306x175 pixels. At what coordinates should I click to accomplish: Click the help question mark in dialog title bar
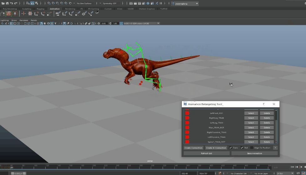coord(263,104)
